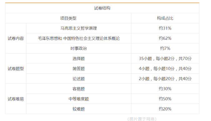Click the 简答题 cell
The height and width of the screenshot is (121, 211).
[x=79, y=69]
